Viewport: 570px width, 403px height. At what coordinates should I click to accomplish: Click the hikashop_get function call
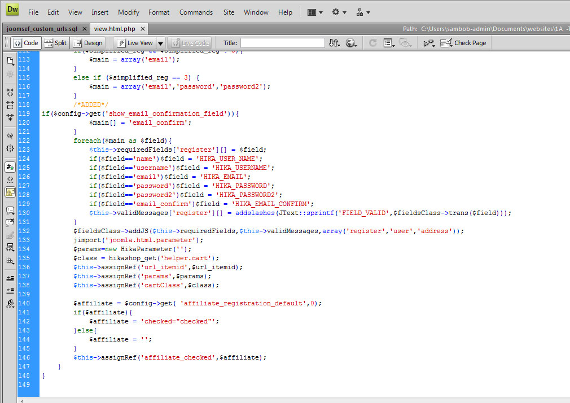click(x=132, y=259)
